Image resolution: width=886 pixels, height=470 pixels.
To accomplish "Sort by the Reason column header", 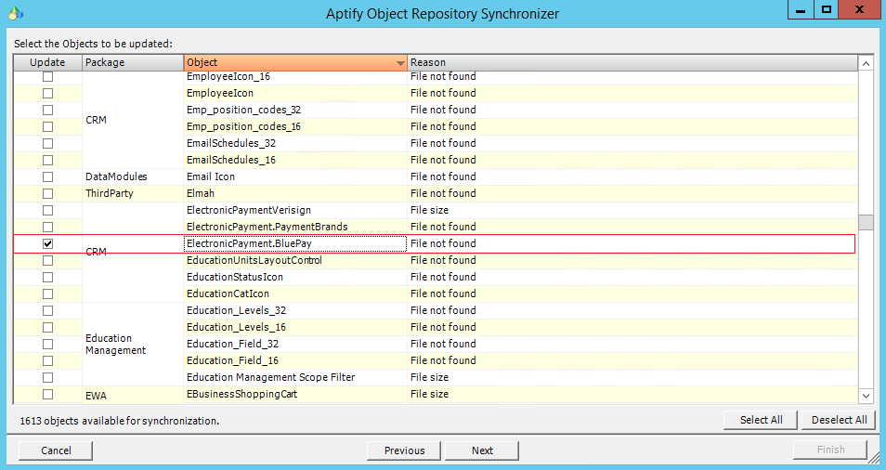I will point(632,62).
